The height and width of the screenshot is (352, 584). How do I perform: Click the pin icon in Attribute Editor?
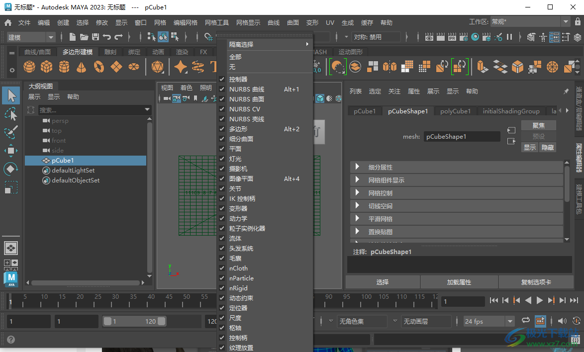(566, 91)
